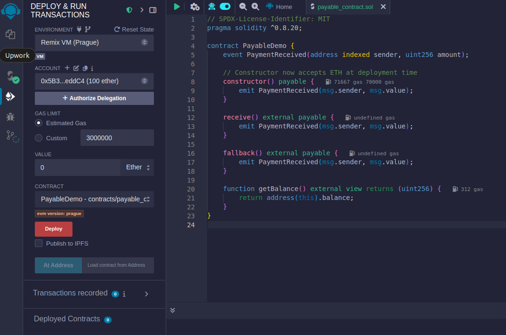The width and height of the screenshot is (506, 335).
Task: Open the Git source control icon
Action: point(13,136)
